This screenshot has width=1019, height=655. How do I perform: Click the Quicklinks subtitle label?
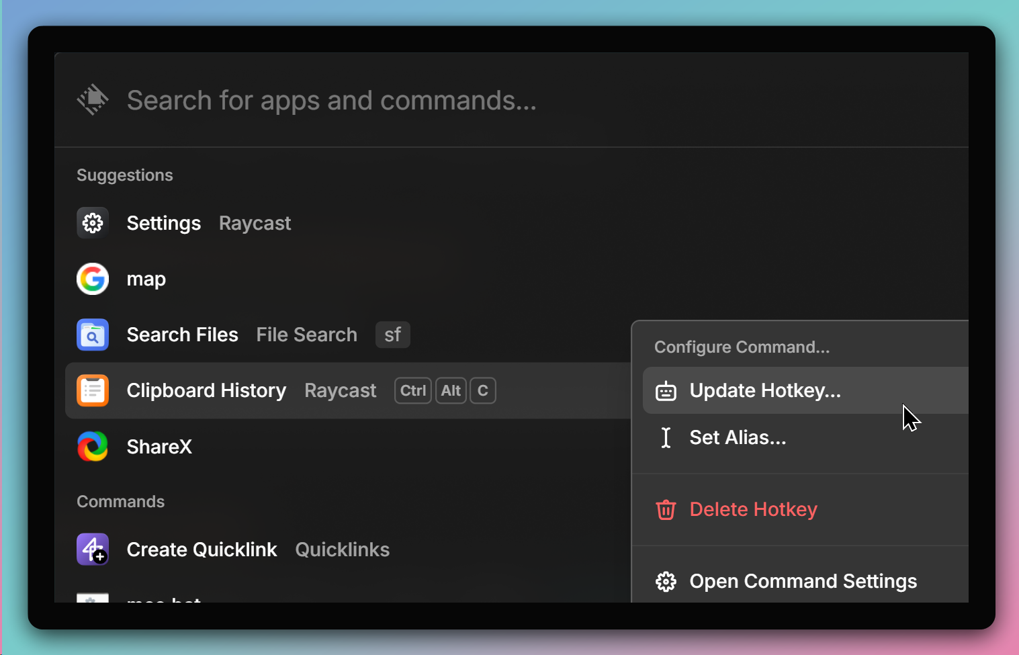tap(343, 550)
